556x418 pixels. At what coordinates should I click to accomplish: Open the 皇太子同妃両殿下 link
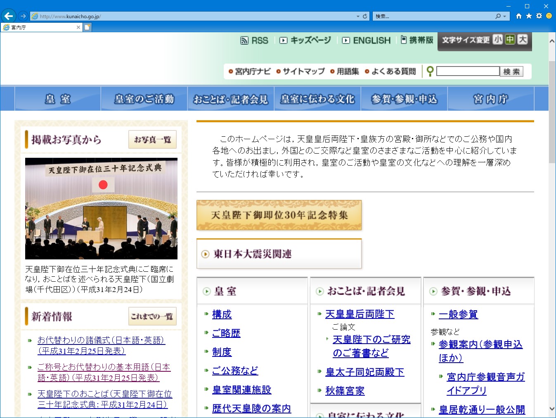[x=365, y=372]
